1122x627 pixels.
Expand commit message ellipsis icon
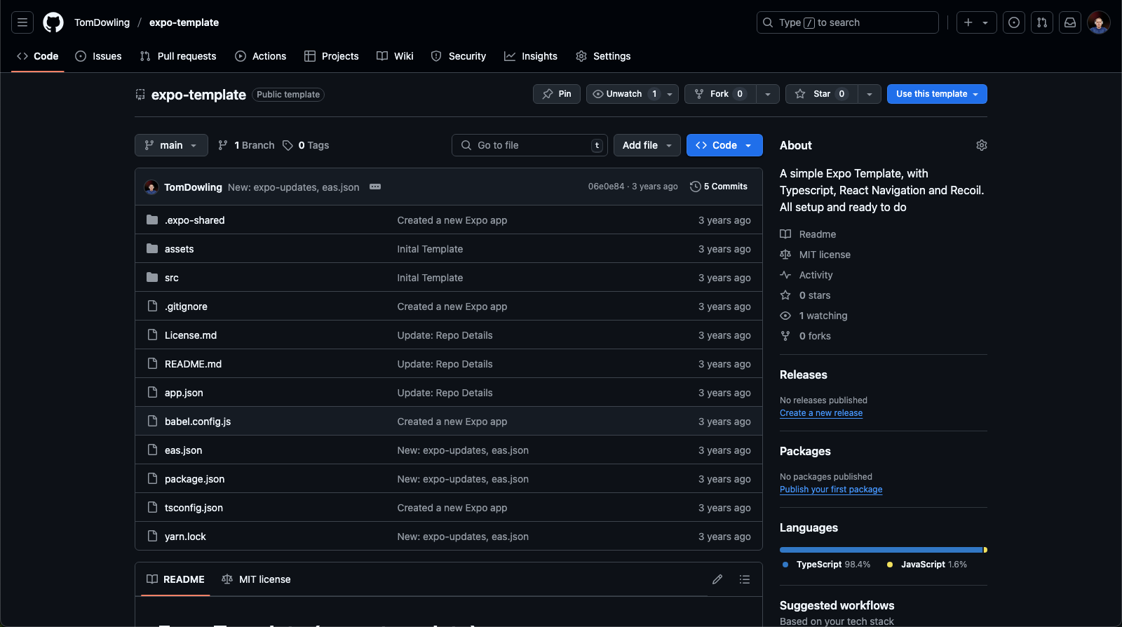pyautogui.click(x=375, y=187)
